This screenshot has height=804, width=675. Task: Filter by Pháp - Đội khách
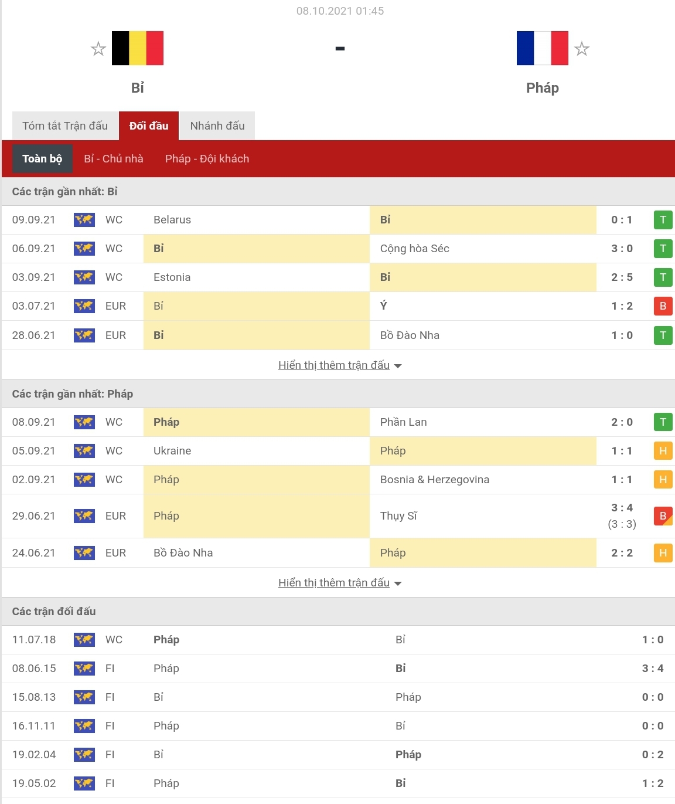click(x=207, y=159)
